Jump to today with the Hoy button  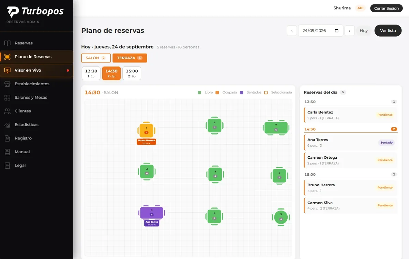pyautogui.click(x=364, y=31)
